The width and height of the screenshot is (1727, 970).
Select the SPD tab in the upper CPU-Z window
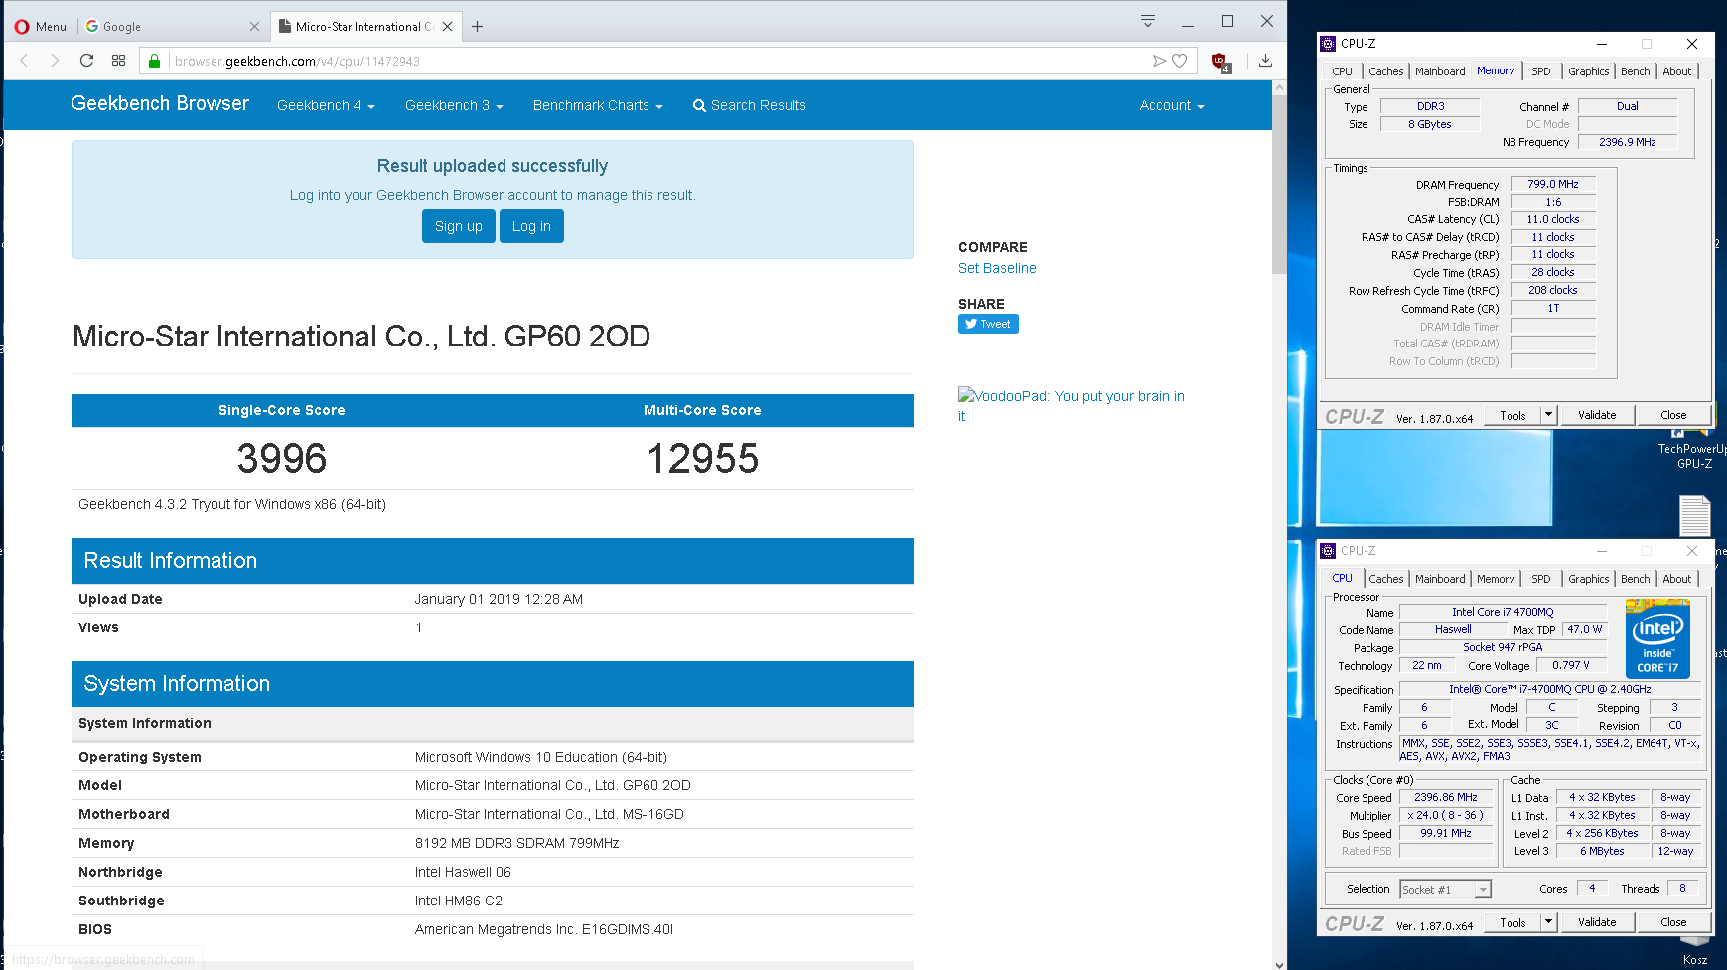point(1540,71)
